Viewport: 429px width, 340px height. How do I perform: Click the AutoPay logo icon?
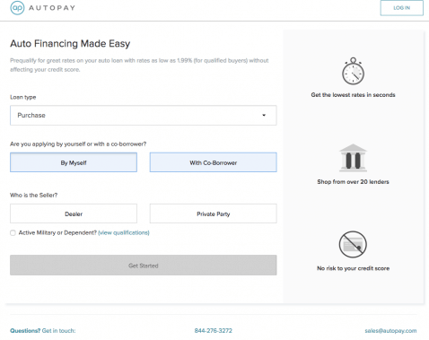[x=17, y=8]
